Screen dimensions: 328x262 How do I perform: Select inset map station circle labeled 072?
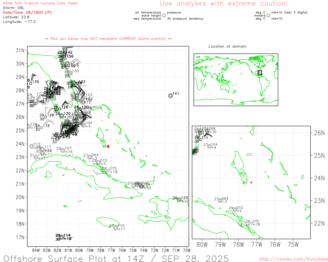click(x=235, y=210)
